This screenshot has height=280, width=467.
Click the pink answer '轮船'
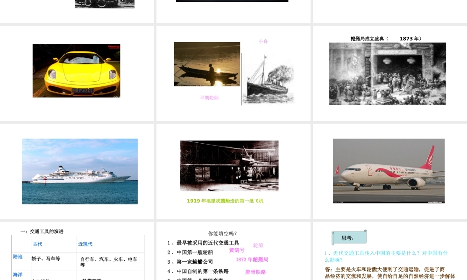pos(258,245)
